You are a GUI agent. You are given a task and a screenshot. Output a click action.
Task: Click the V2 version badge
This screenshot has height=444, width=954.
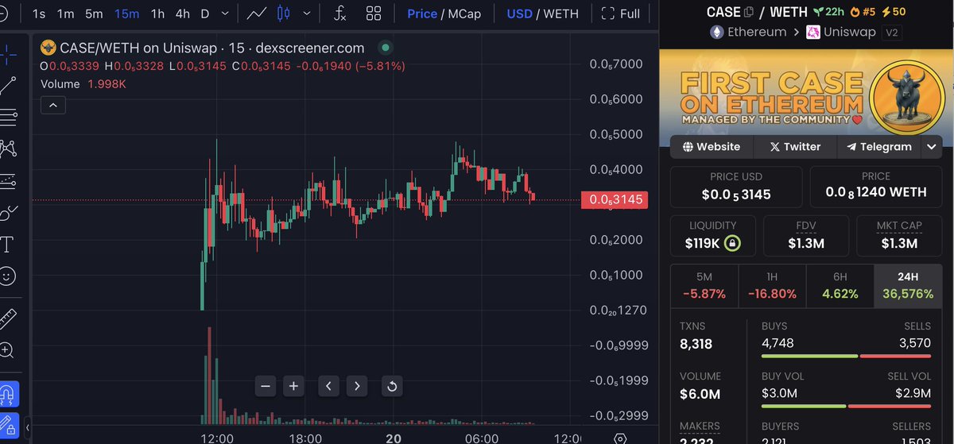894,33
